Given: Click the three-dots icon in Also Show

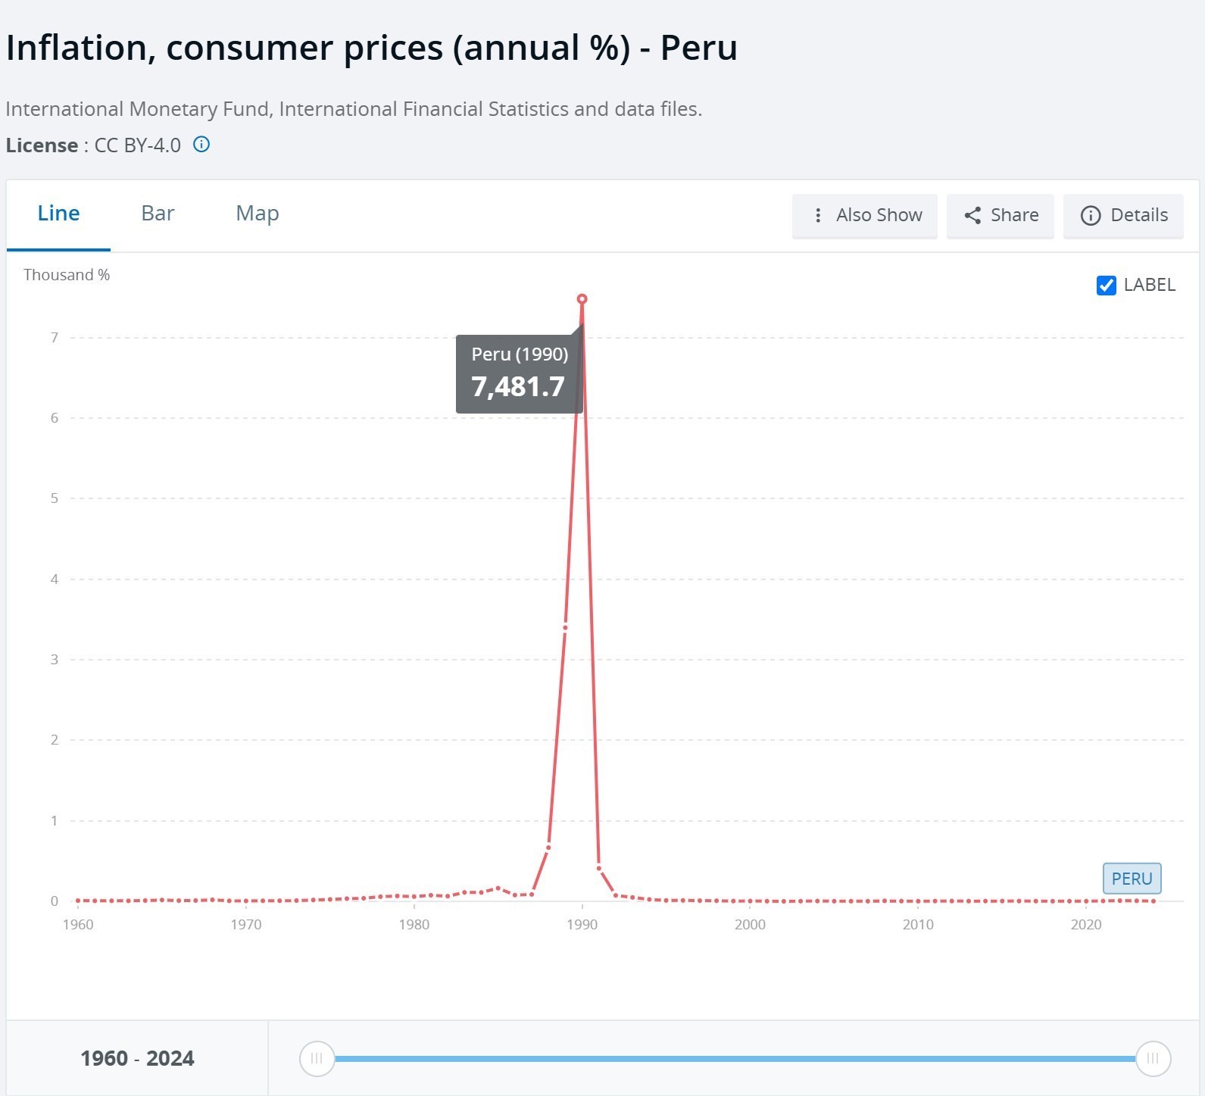Looking at the screenshot, I should [818, 216].
